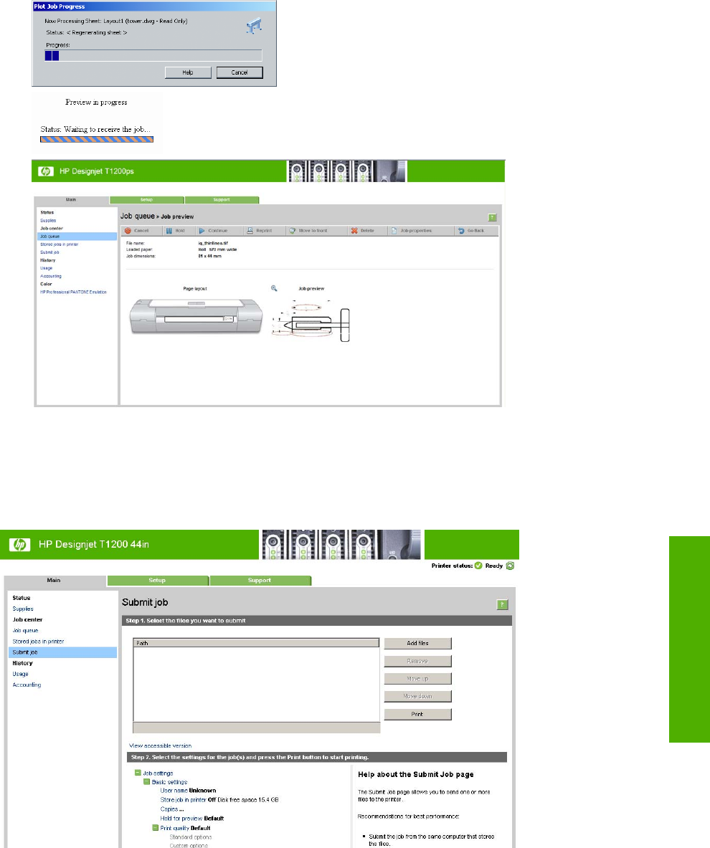Click the Path column header
Viewport: 710px width, 848px height.
[257, 643]
